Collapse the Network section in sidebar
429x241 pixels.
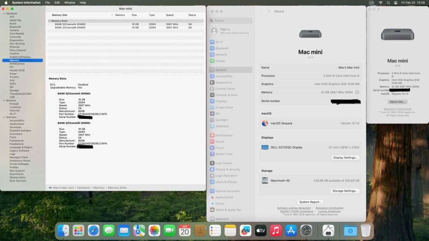[x=4, y=101]
